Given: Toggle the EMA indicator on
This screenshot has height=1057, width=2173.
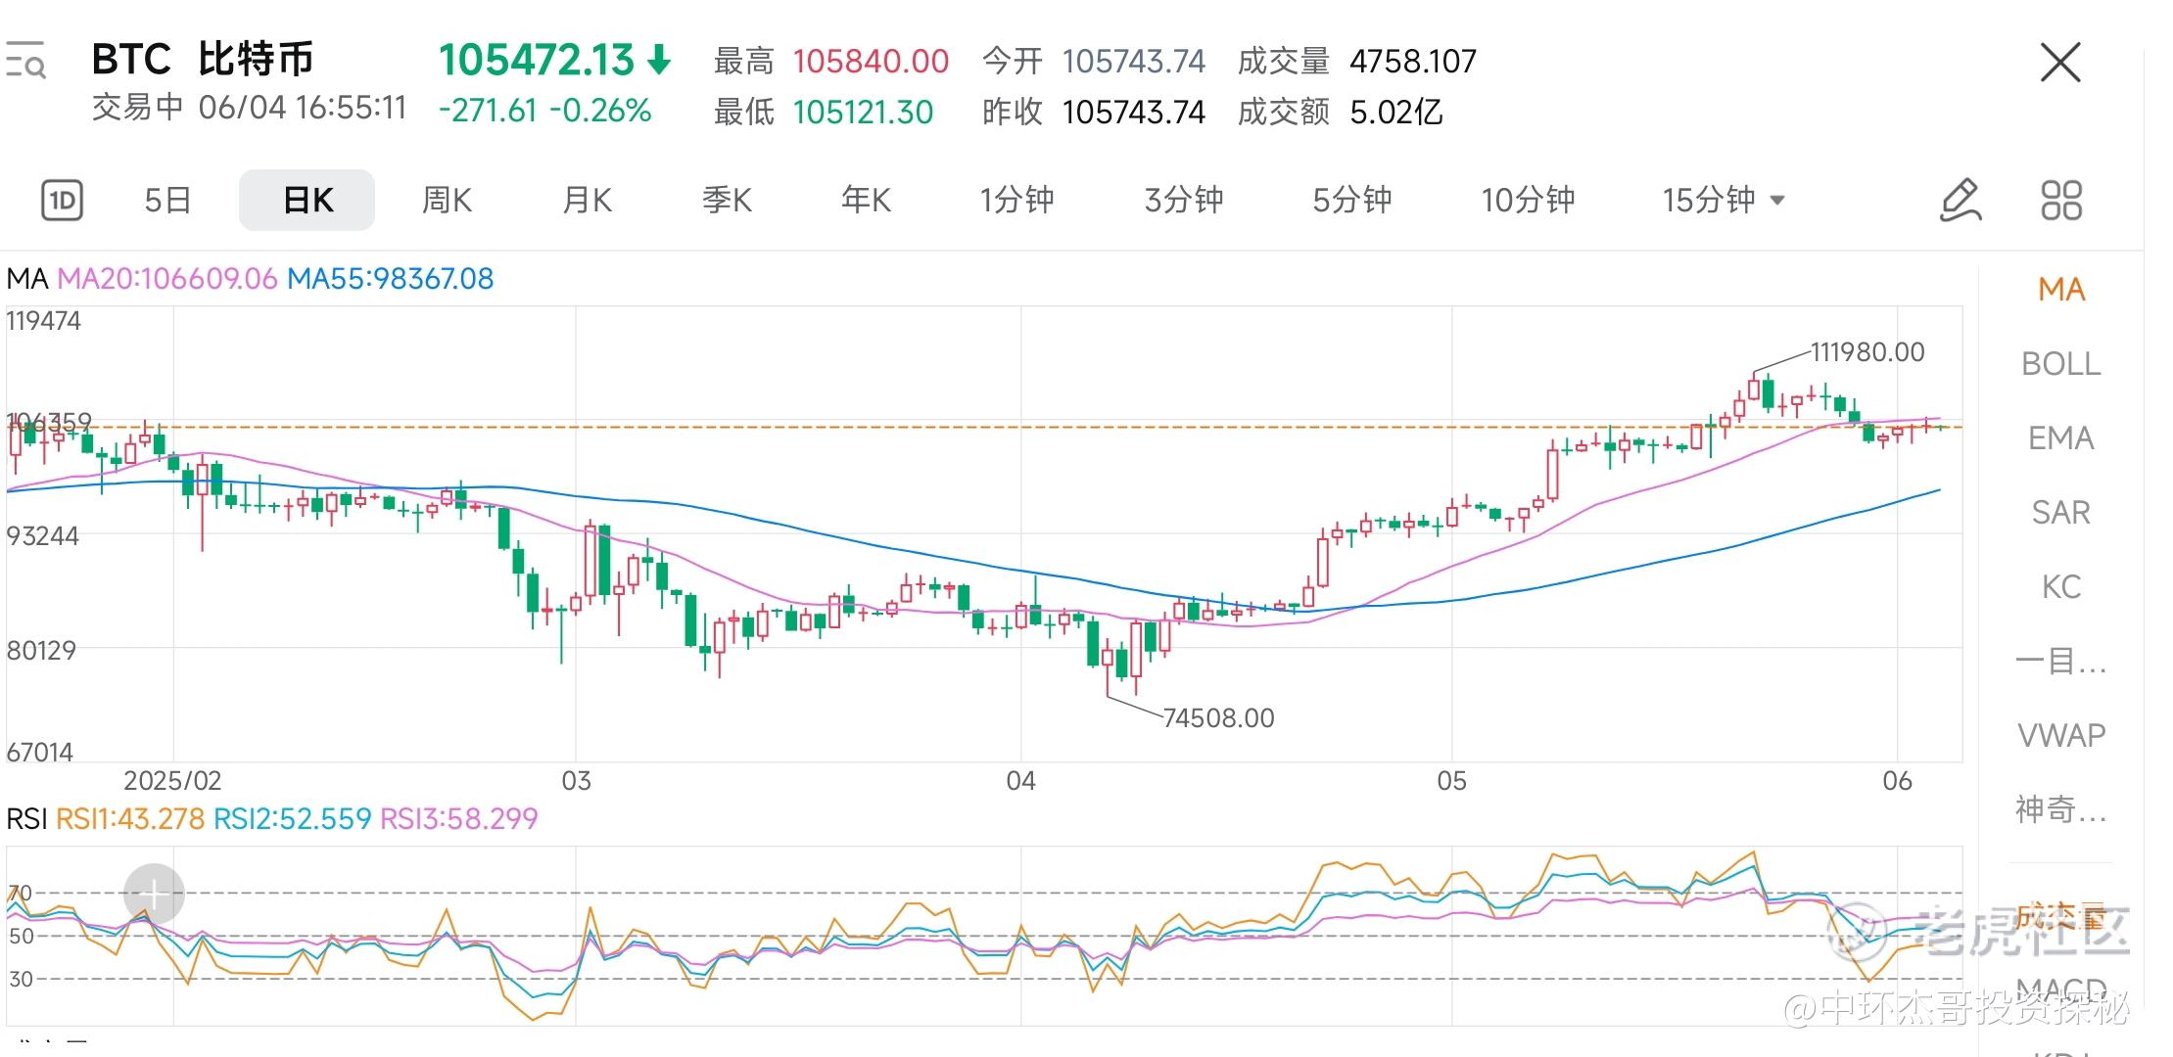Looking at the screenshot, I should (x=2060, y=438).
